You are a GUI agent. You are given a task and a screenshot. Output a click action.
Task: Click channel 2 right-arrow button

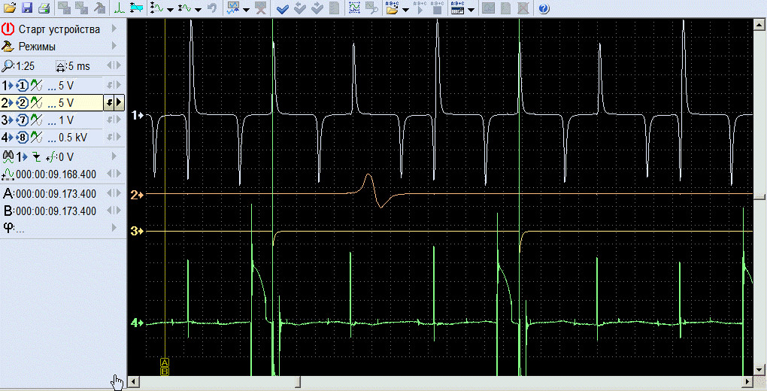click(x=119, y=103)
